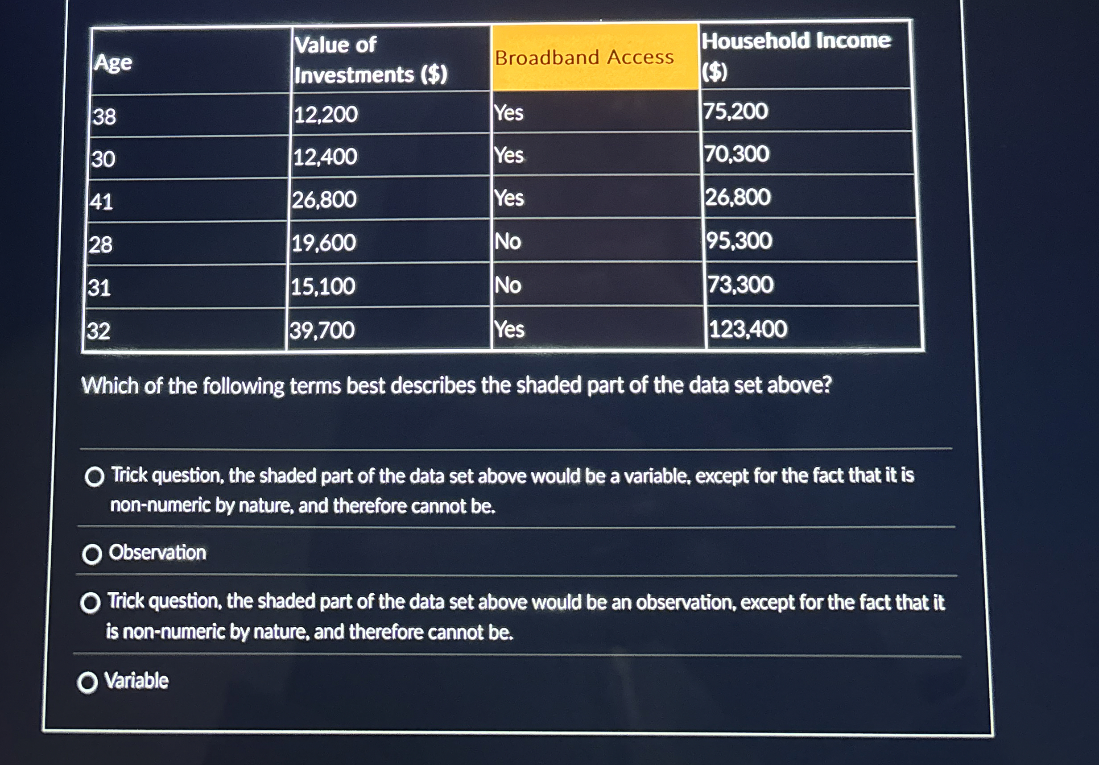
Task: Click the 123,400 household income cell
Action: click(x=813, y=328)
